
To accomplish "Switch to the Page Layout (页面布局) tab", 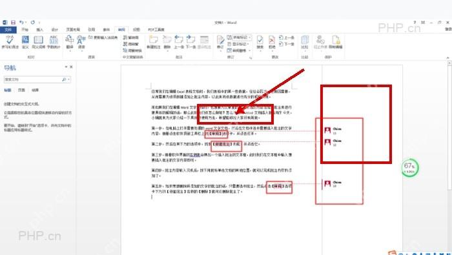I will click(x=73, y=30).
